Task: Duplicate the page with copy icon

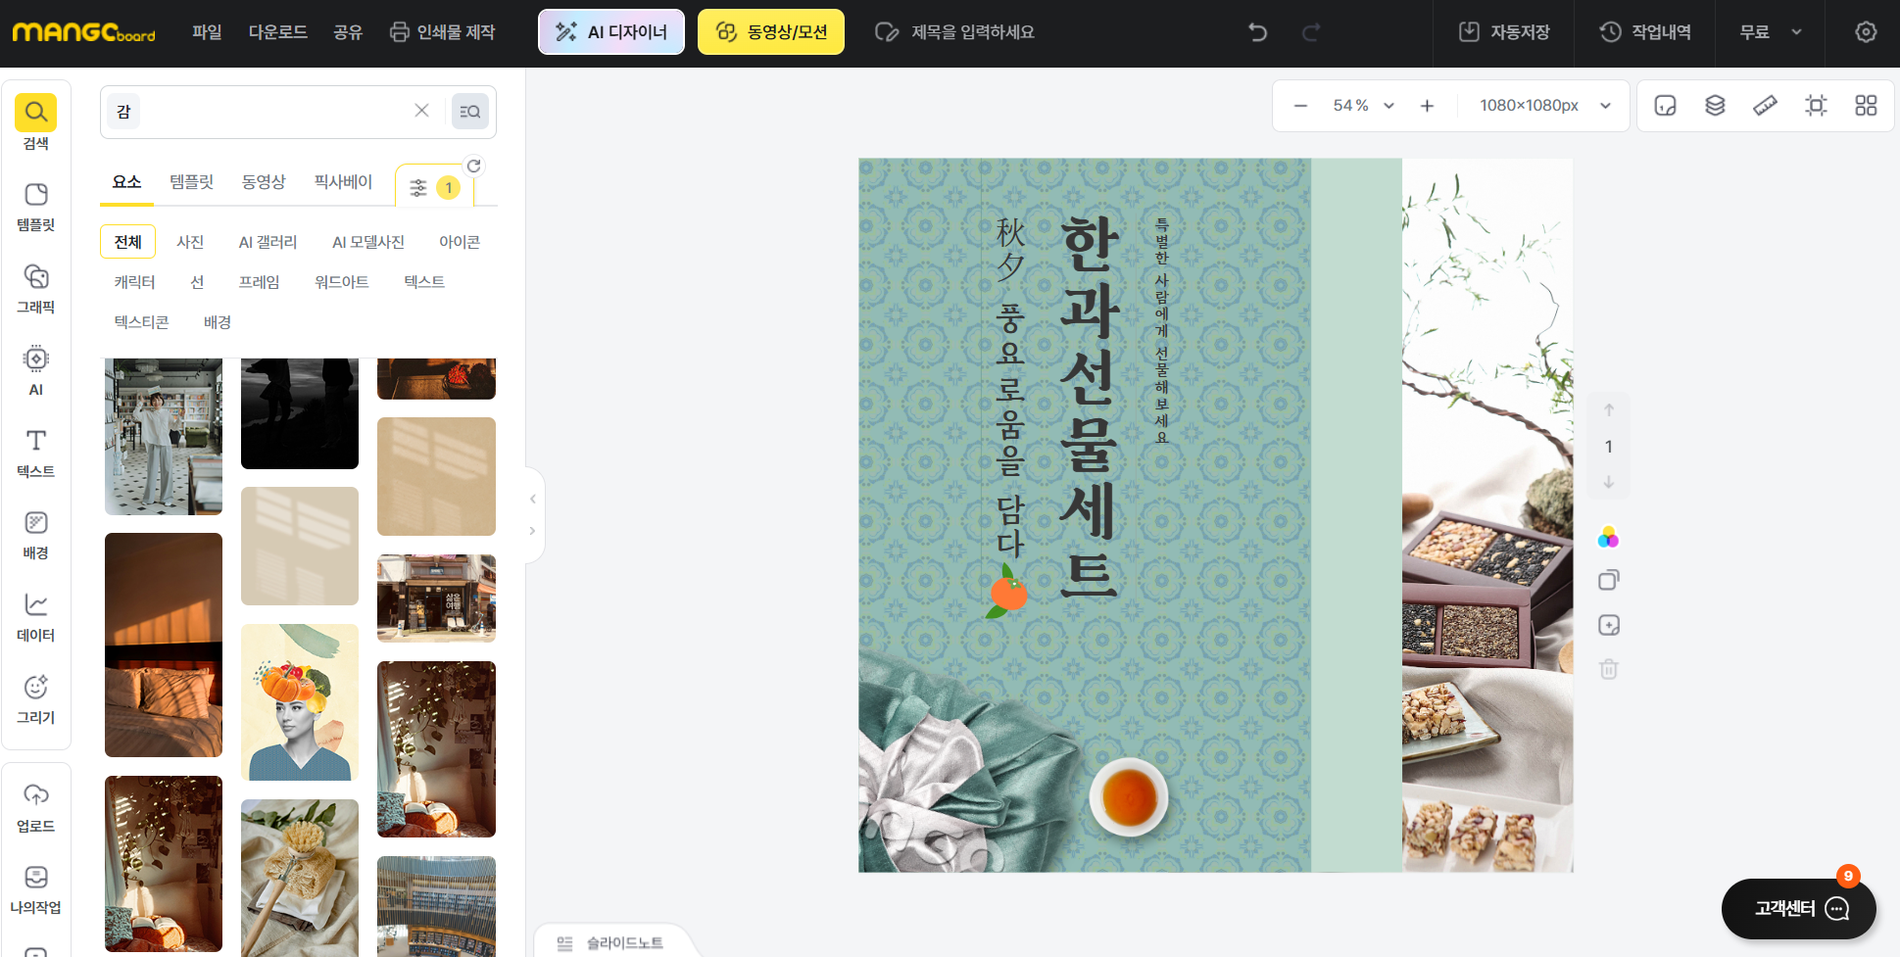Action: click(x=1608, y=580)
